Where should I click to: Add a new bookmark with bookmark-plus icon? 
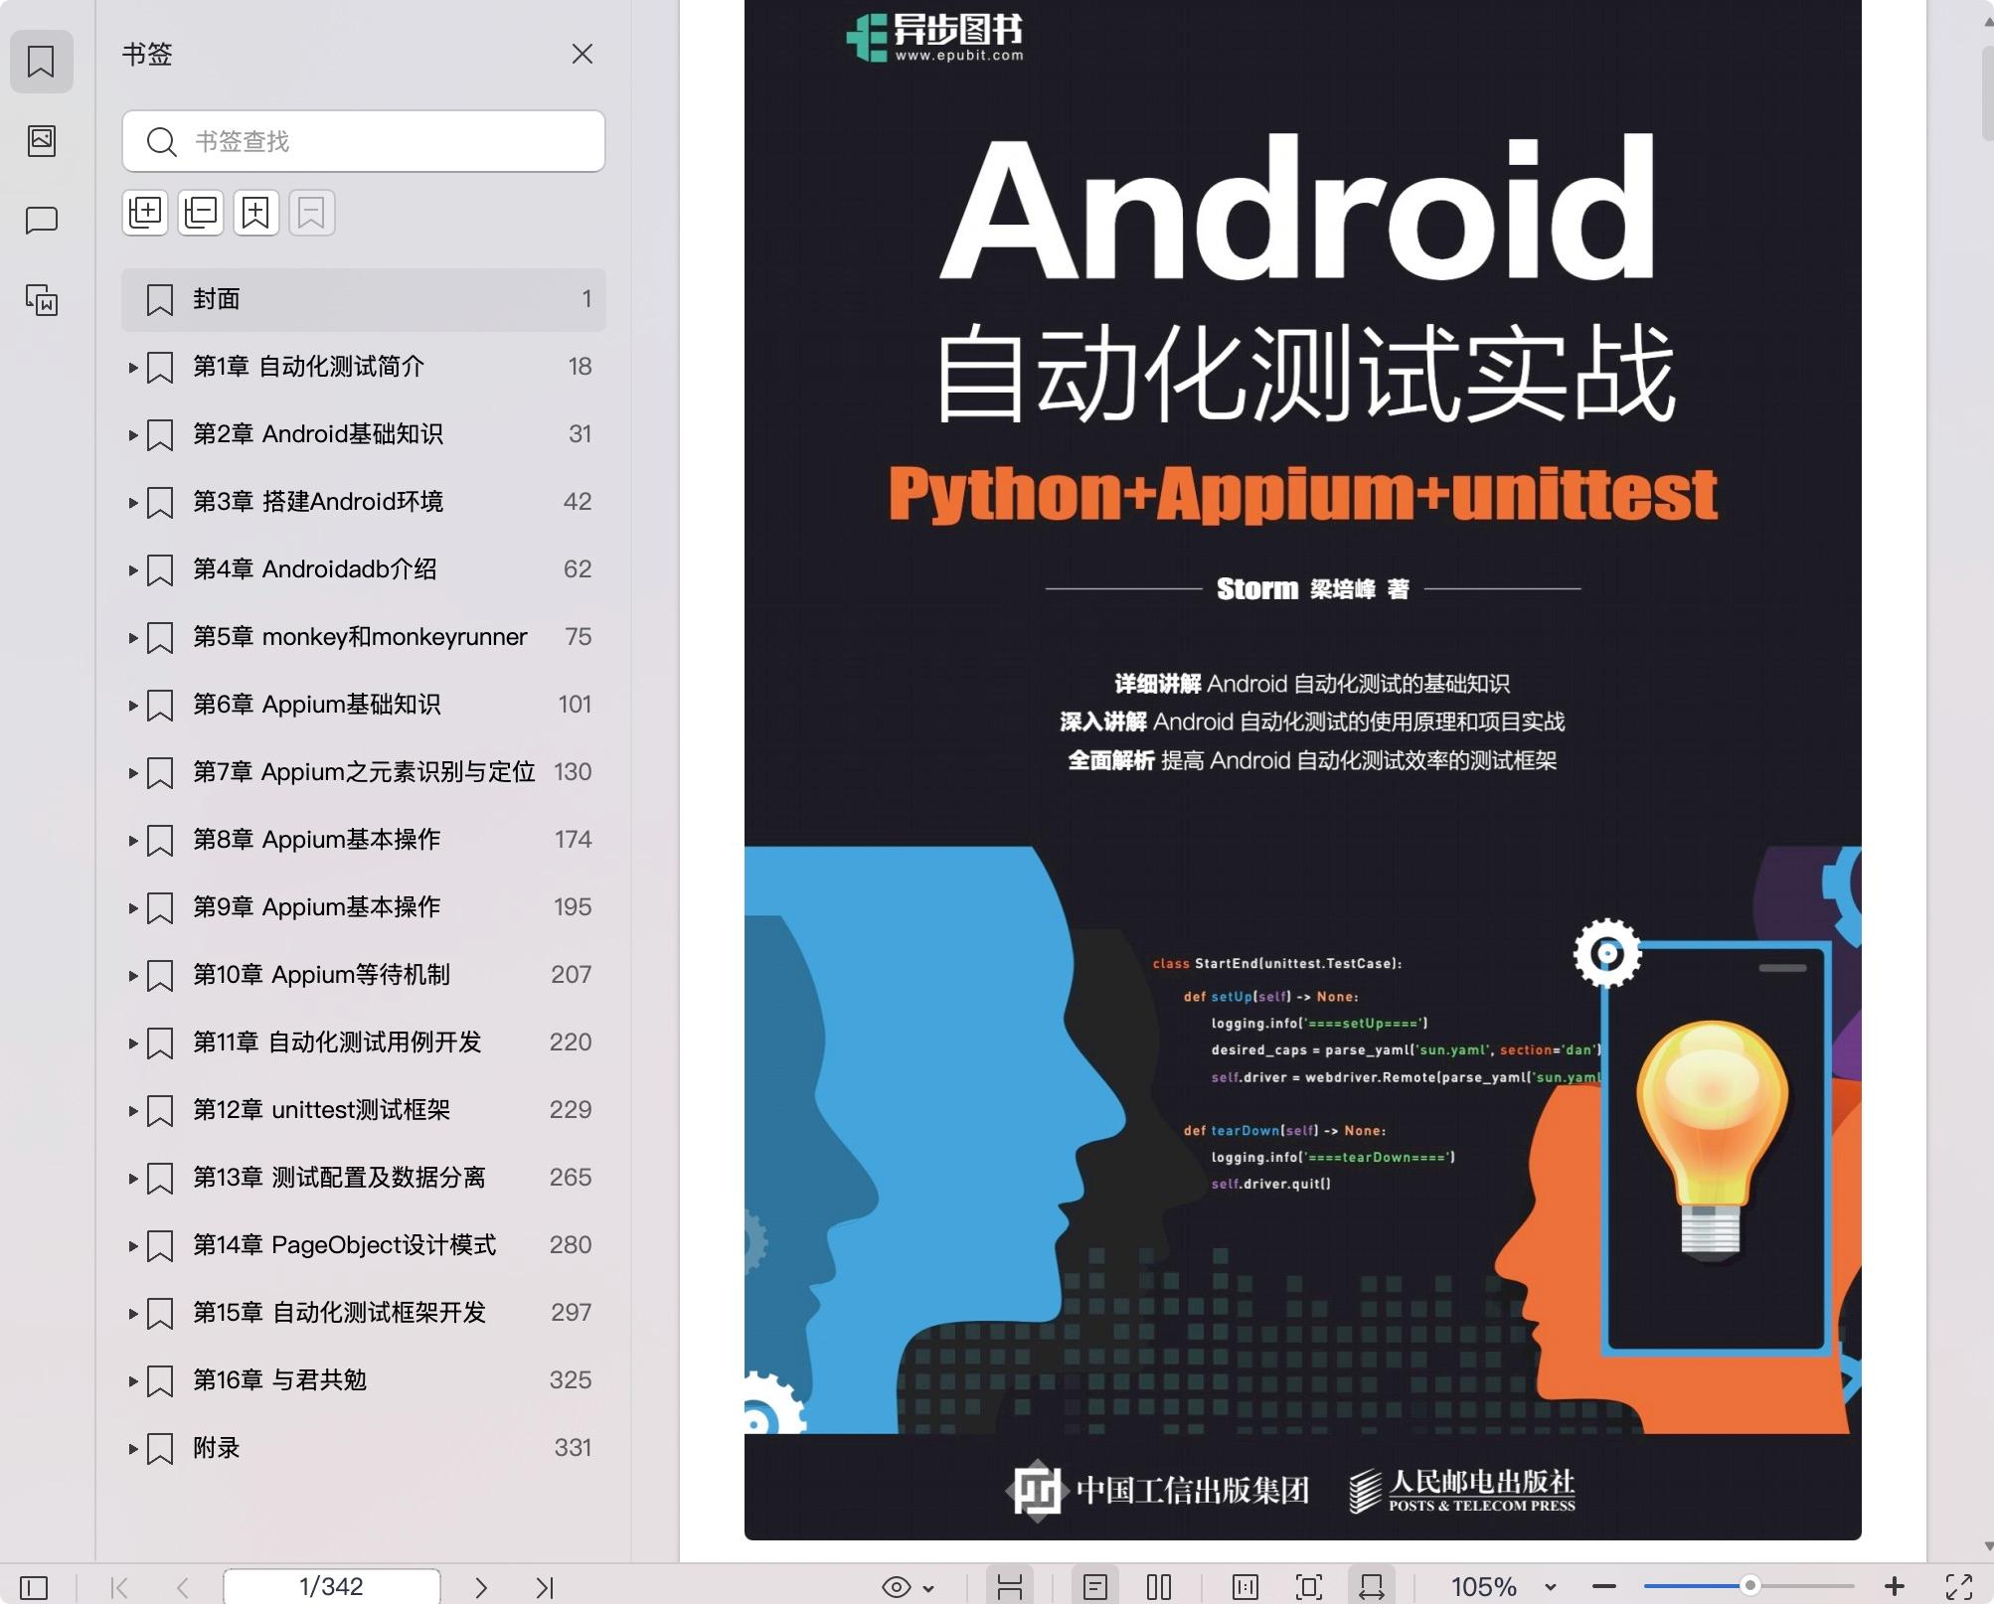pos(256,213)
